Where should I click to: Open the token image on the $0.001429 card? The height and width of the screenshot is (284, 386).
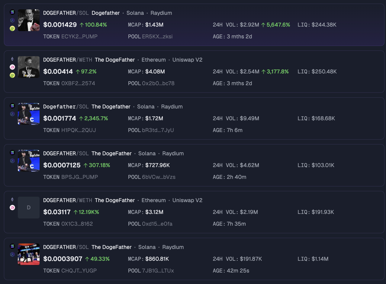[29, 20]
